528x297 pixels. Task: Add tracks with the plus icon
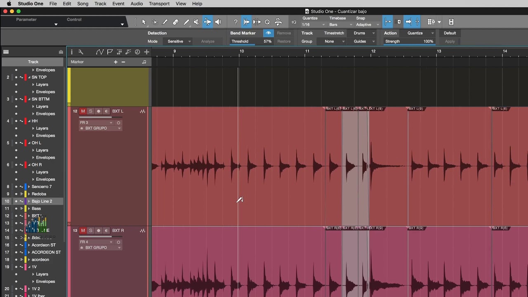pos(146,52)
